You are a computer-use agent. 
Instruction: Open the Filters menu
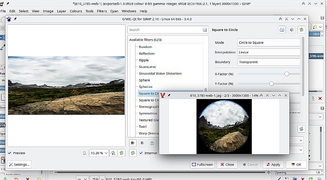[x=102, y=11]
